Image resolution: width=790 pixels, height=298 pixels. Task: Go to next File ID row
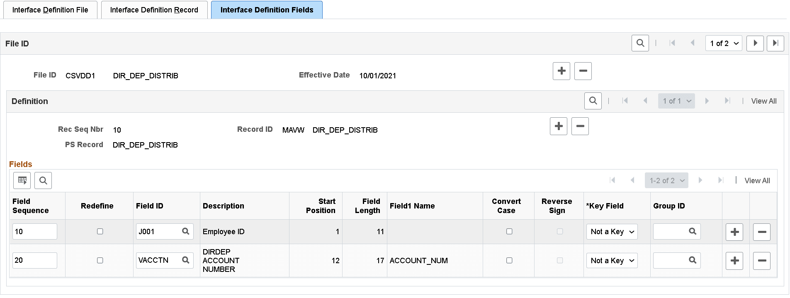tap(755, 43)
